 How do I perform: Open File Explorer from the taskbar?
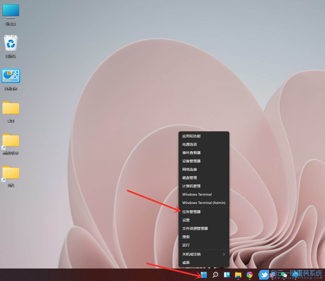238,274
